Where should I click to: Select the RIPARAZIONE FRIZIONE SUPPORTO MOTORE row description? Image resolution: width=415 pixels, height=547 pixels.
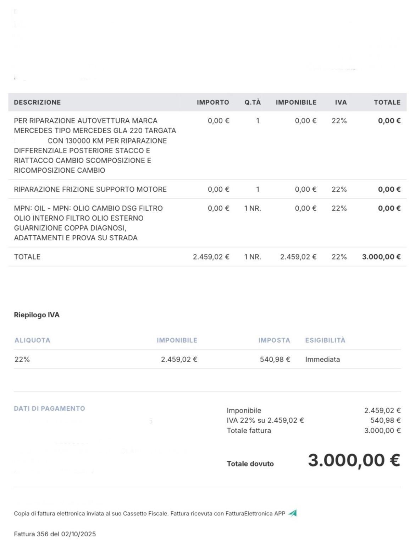click(90, 189)
